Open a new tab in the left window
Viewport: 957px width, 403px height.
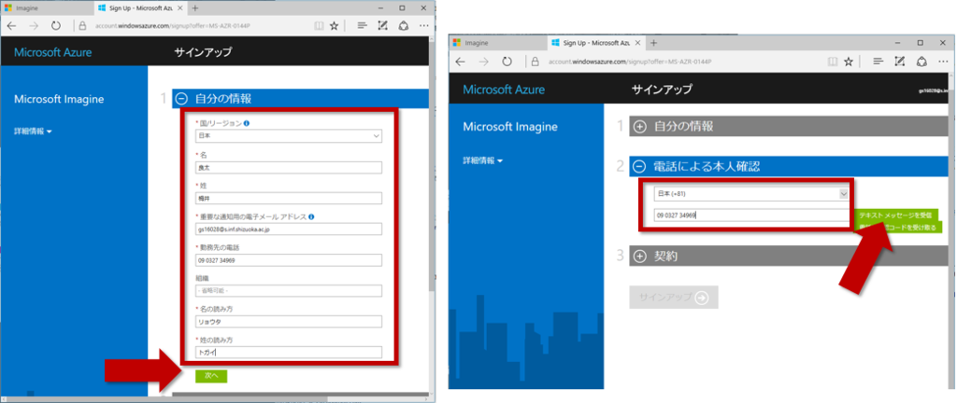point(194,7)
